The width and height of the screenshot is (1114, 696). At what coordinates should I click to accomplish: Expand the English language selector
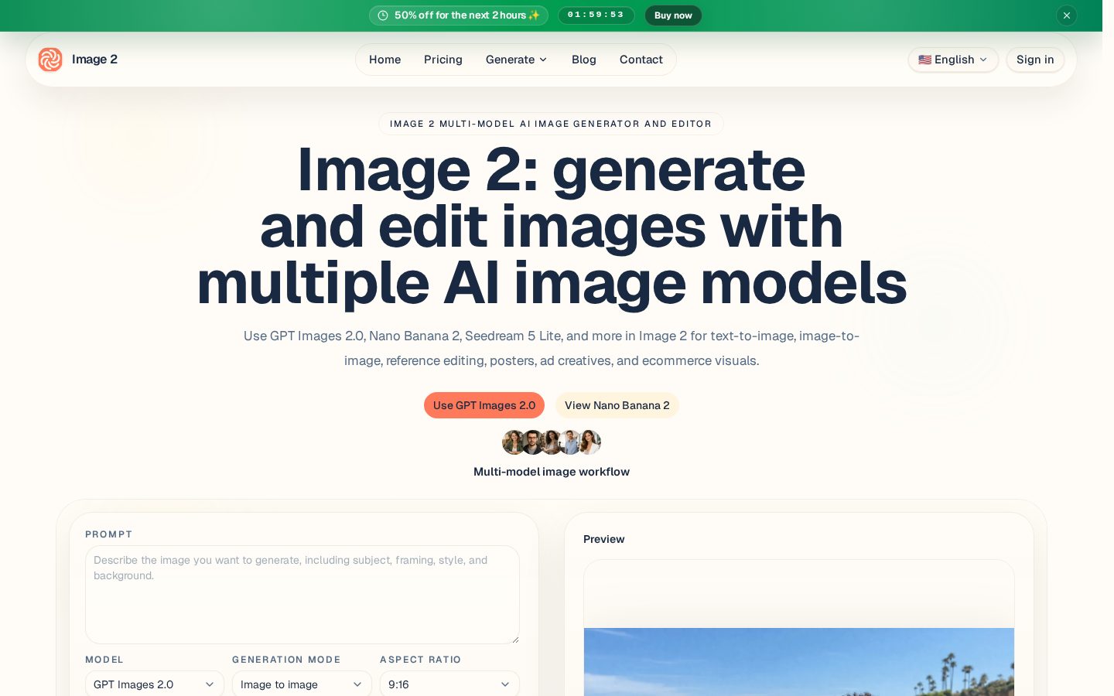[953, 60]
